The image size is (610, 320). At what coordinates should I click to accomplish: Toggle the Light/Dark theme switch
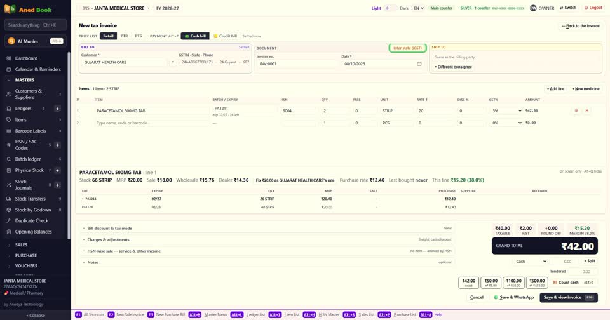390,8
